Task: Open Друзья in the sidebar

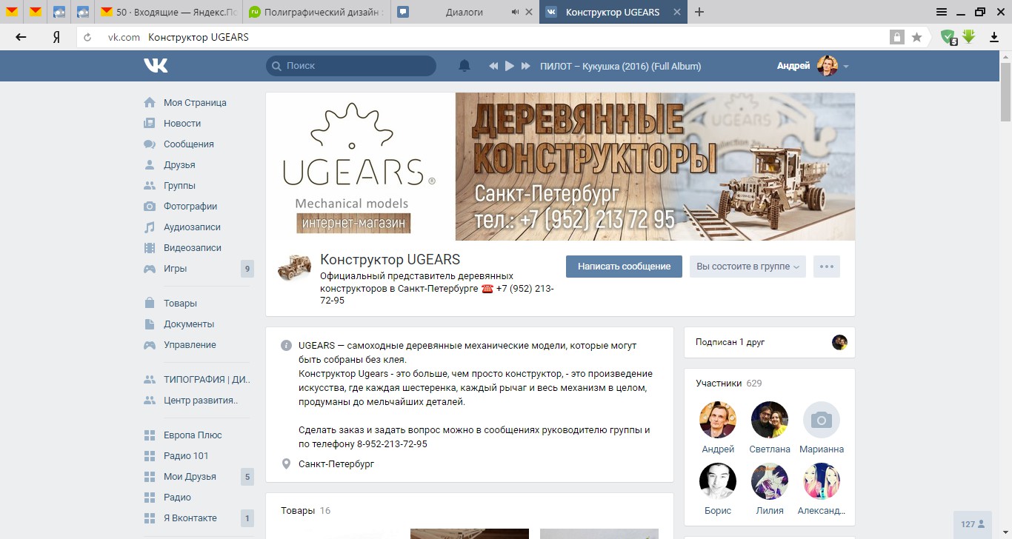Action: click(x=179, y=165)
